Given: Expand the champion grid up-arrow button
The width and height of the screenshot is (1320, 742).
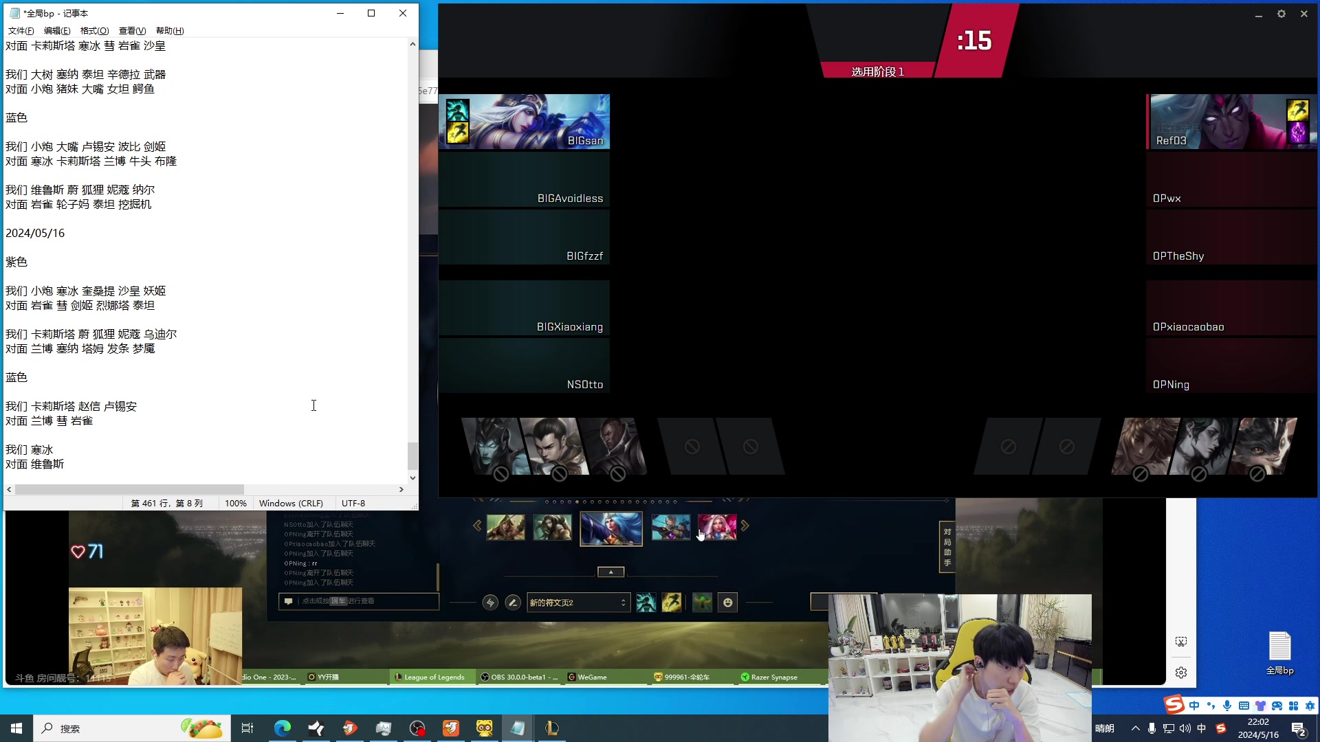Looking at the screenshot, I should pyautogui.click(x=610, y=572).
